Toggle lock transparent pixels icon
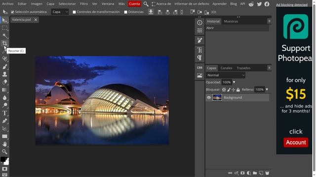Image resolution: width=316 pixels, height=177 pixels. click(224, 89)
